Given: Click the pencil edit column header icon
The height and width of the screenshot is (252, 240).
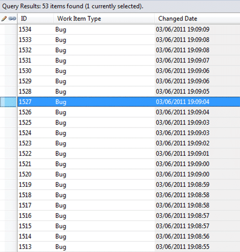Looking at the screenshot, I should (x=4, y=18).
